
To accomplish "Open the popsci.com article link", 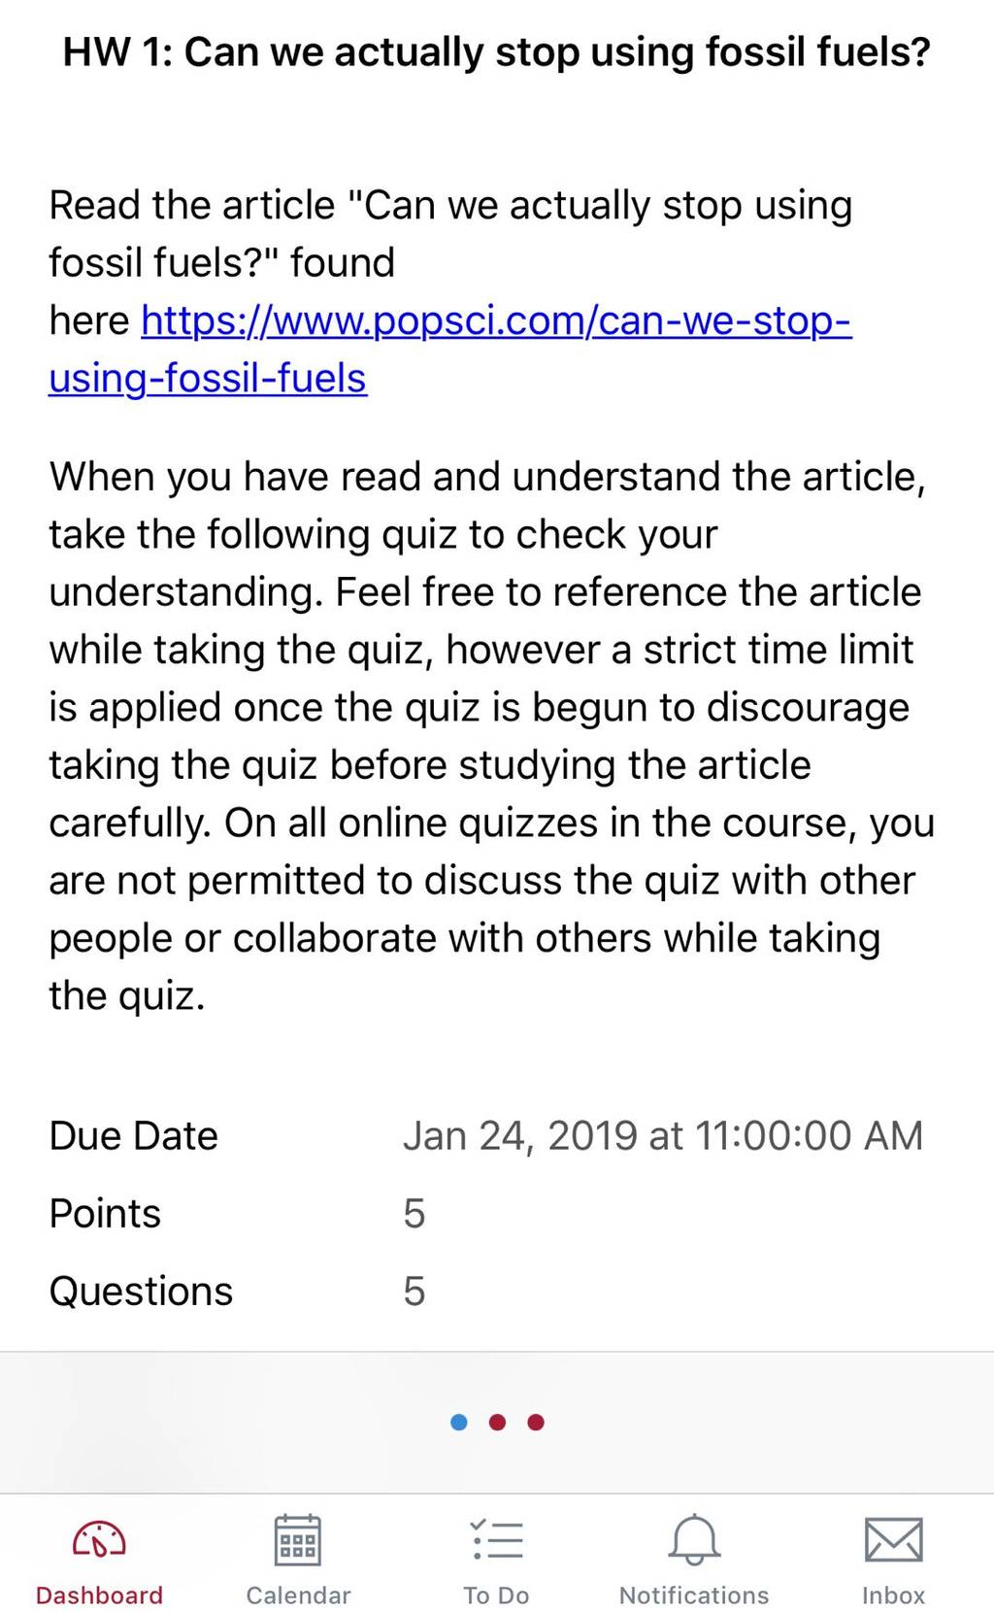I will click(497, 320).
